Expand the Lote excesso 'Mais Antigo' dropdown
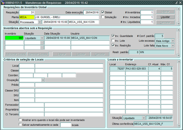Image resolution: width=183 pixels, height=130 pixels. [x=173, y=41]
